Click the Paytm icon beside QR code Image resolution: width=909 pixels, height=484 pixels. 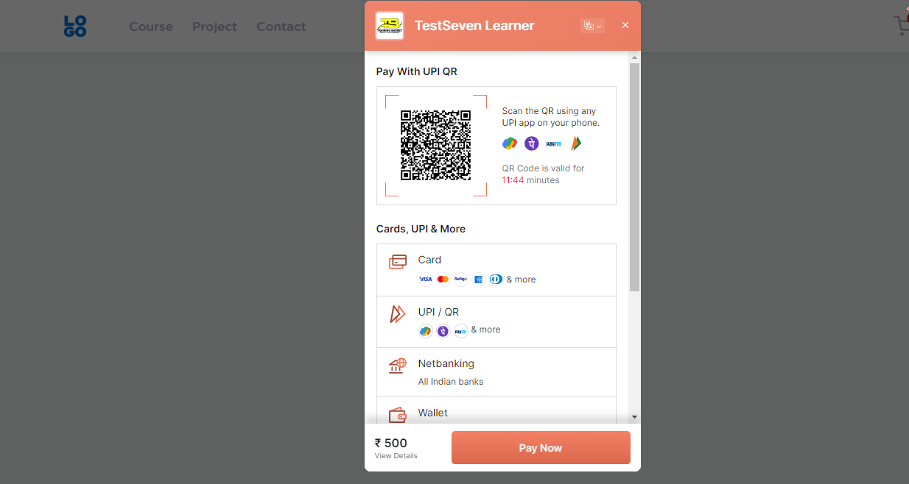point(553,144)
